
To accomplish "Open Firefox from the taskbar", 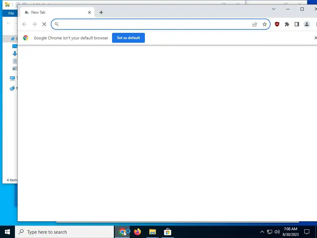I will (137, 232).
